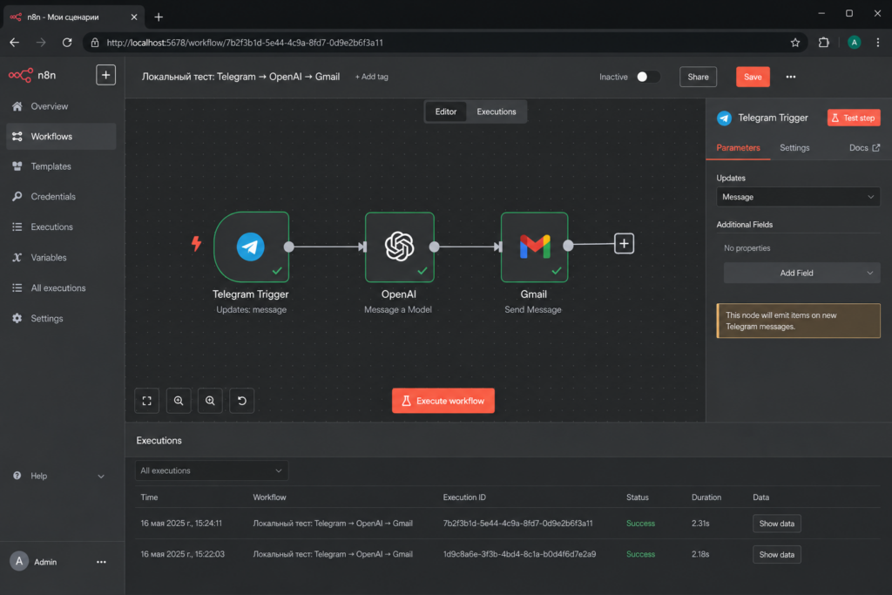Click Execute workflow button
Screen dimensions: 892x595
(x=443, y=401)
